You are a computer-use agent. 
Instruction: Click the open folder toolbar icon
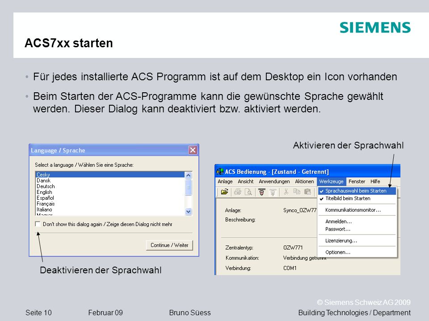pyautogui.click(x=225, y=192)
